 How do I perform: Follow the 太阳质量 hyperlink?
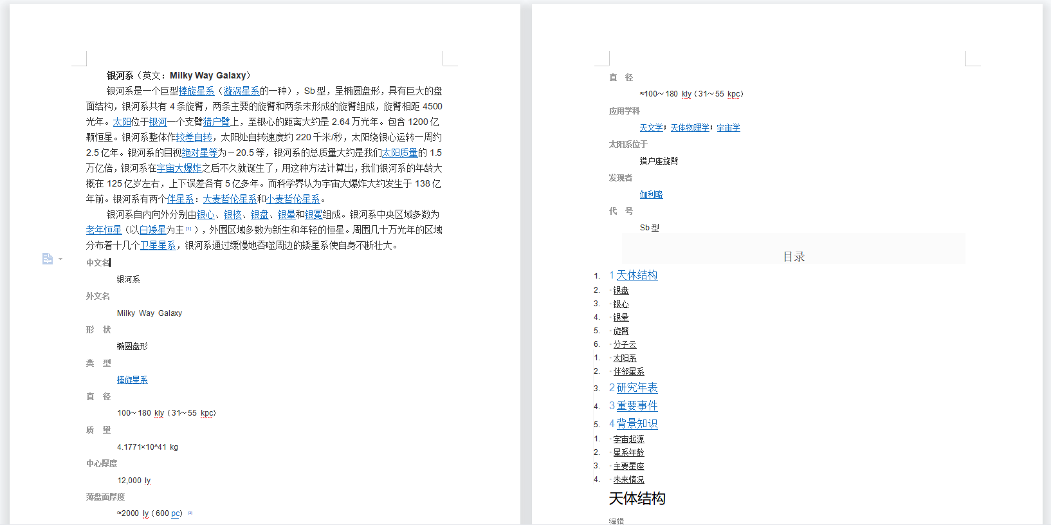399,153
